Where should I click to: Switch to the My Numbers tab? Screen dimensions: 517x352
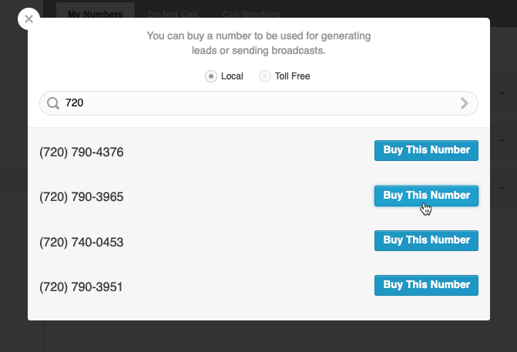(x=96, y=14)
